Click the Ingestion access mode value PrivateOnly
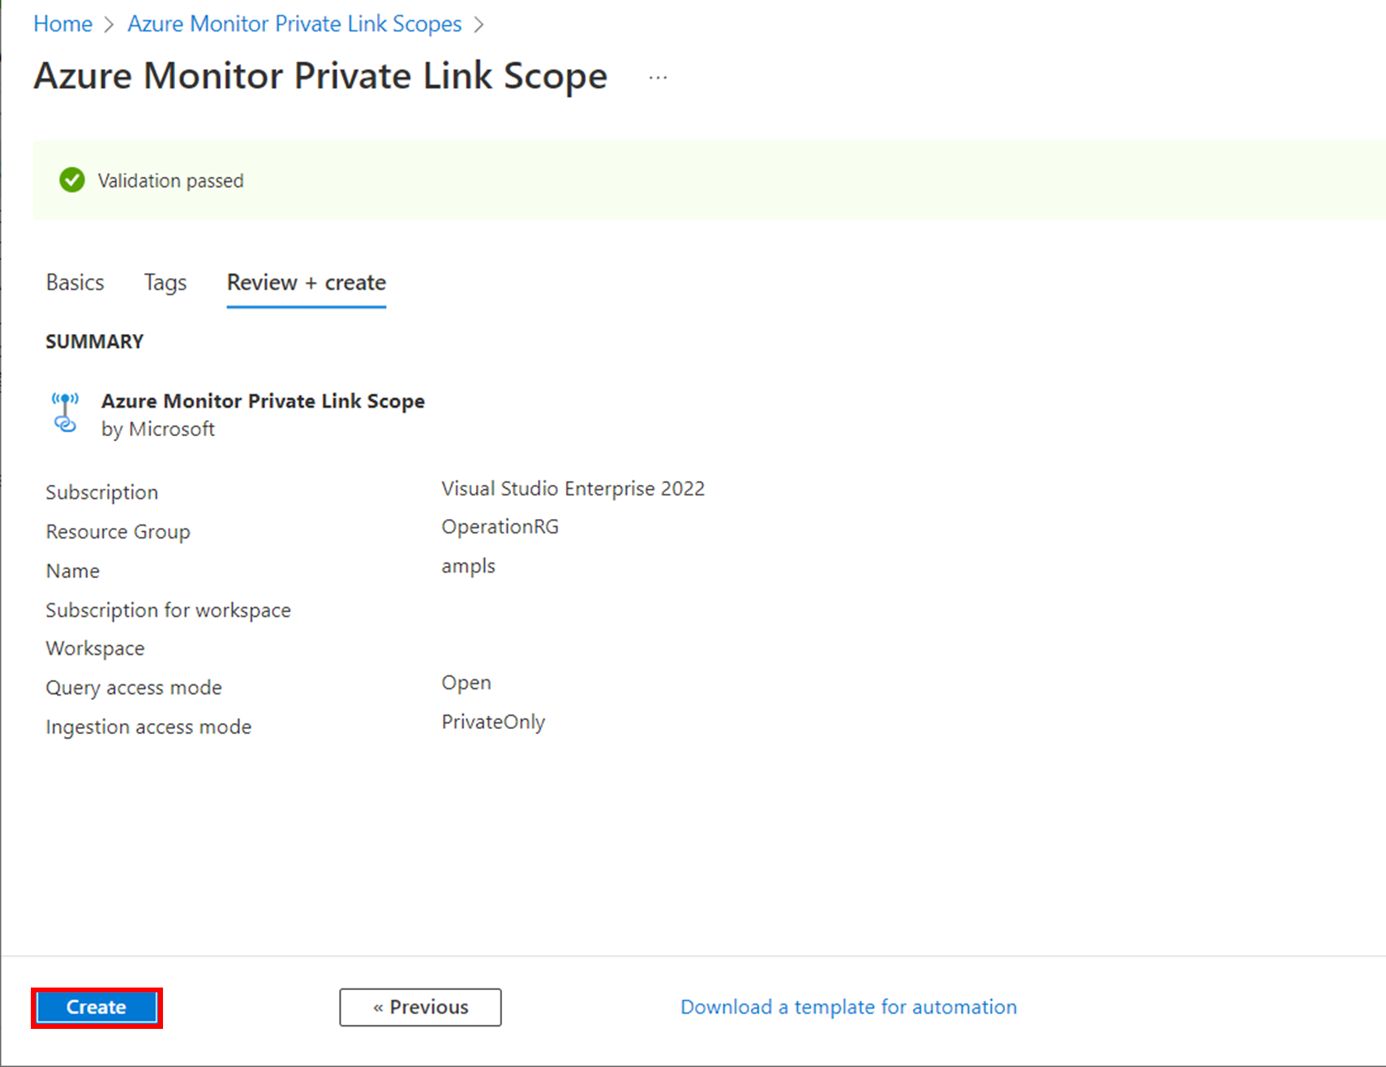This screenshot has height=1067, width=1386. (492, 721)
